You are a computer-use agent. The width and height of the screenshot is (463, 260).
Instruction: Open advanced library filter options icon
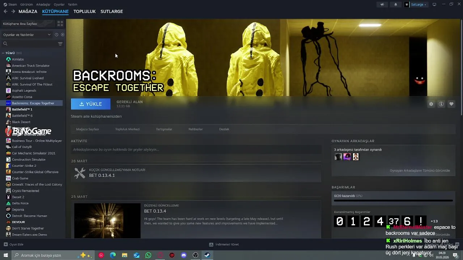(x=60, y=44)
